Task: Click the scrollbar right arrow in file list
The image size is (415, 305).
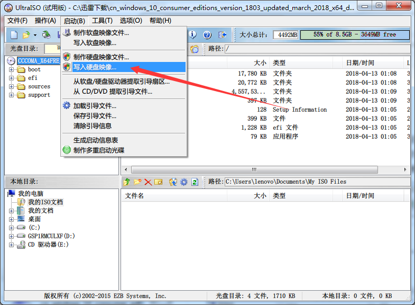Action: 405,169
